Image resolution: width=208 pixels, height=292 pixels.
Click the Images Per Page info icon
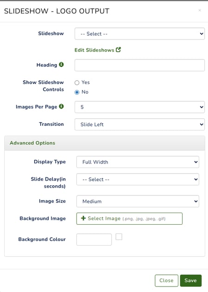[x=61, y=106]
